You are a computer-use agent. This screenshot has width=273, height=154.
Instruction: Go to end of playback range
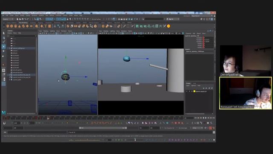pyautogui.click(x=214, y=118)
